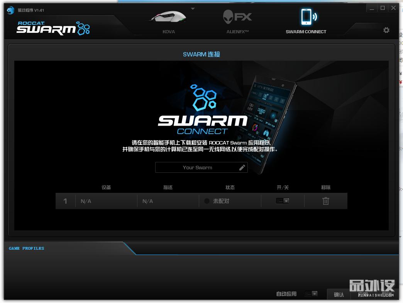Click the Your Swarm name field
The height and width of the screenshot is (303, 403).
(x=201, y=167)
